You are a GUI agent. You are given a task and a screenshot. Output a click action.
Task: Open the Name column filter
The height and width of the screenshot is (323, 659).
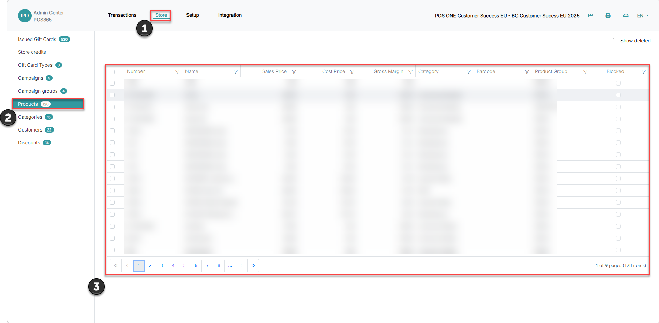236,72
